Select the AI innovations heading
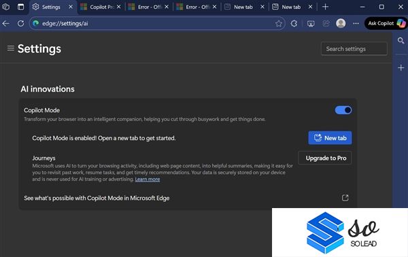The image size is (408, 257). click(48, 89)
